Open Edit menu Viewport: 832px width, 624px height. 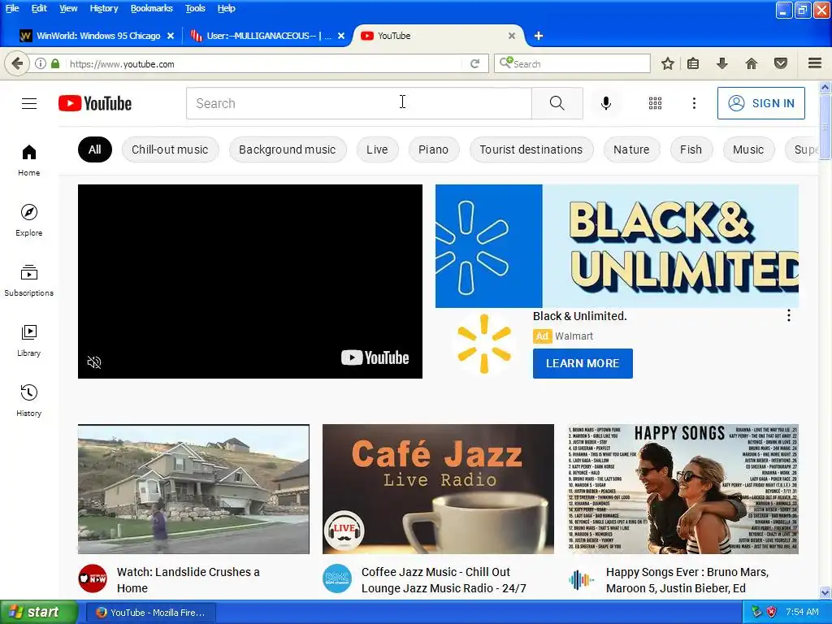(39, 8)
